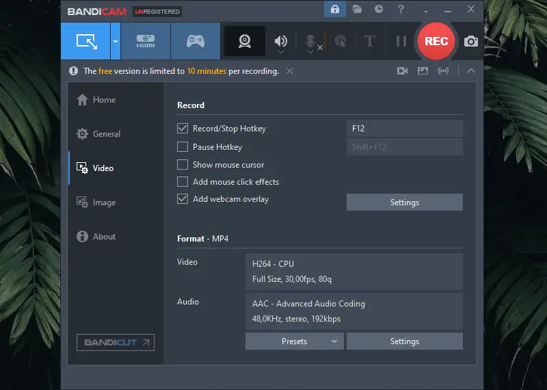Open the Presets dropdown
Screen dimensions: 547x390
point(295,341)
